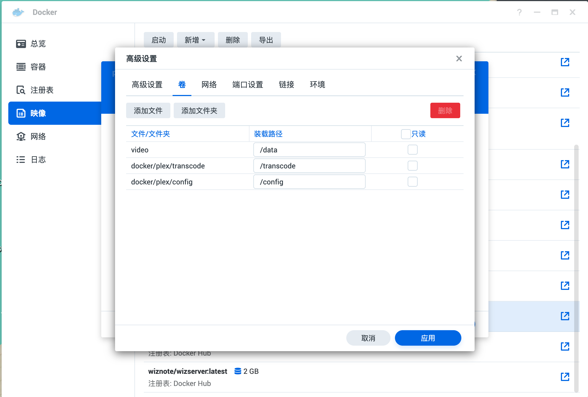This screenshot has width=588, height=397.
Task: Click the Launch (启动) toolbar button
Action: click(158, 40)
